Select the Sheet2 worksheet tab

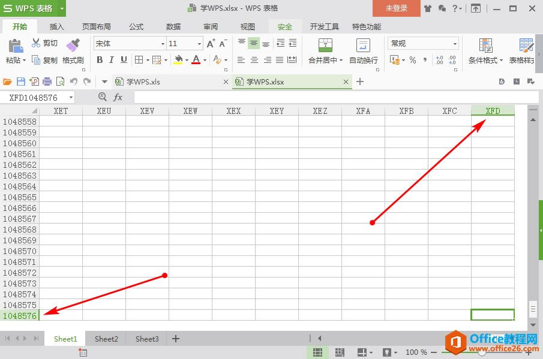coord(106,339)
